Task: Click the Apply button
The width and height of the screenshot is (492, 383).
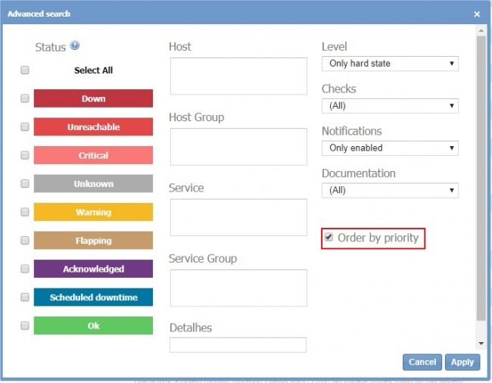Action: 462,362
